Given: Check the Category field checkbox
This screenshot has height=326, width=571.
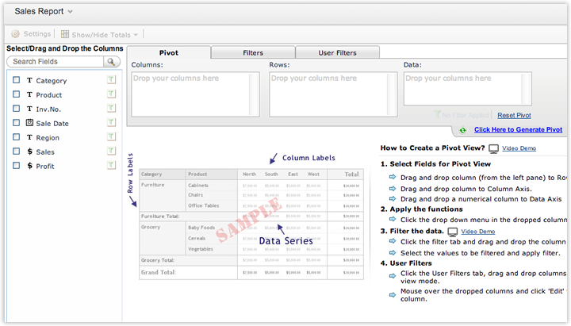Looking at the screenshot, I should [16, 80].
